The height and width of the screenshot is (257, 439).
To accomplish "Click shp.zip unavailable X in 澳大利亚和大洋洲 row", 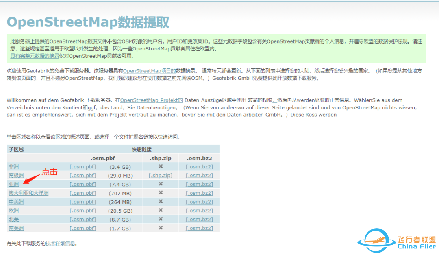I will click(161, 193).
